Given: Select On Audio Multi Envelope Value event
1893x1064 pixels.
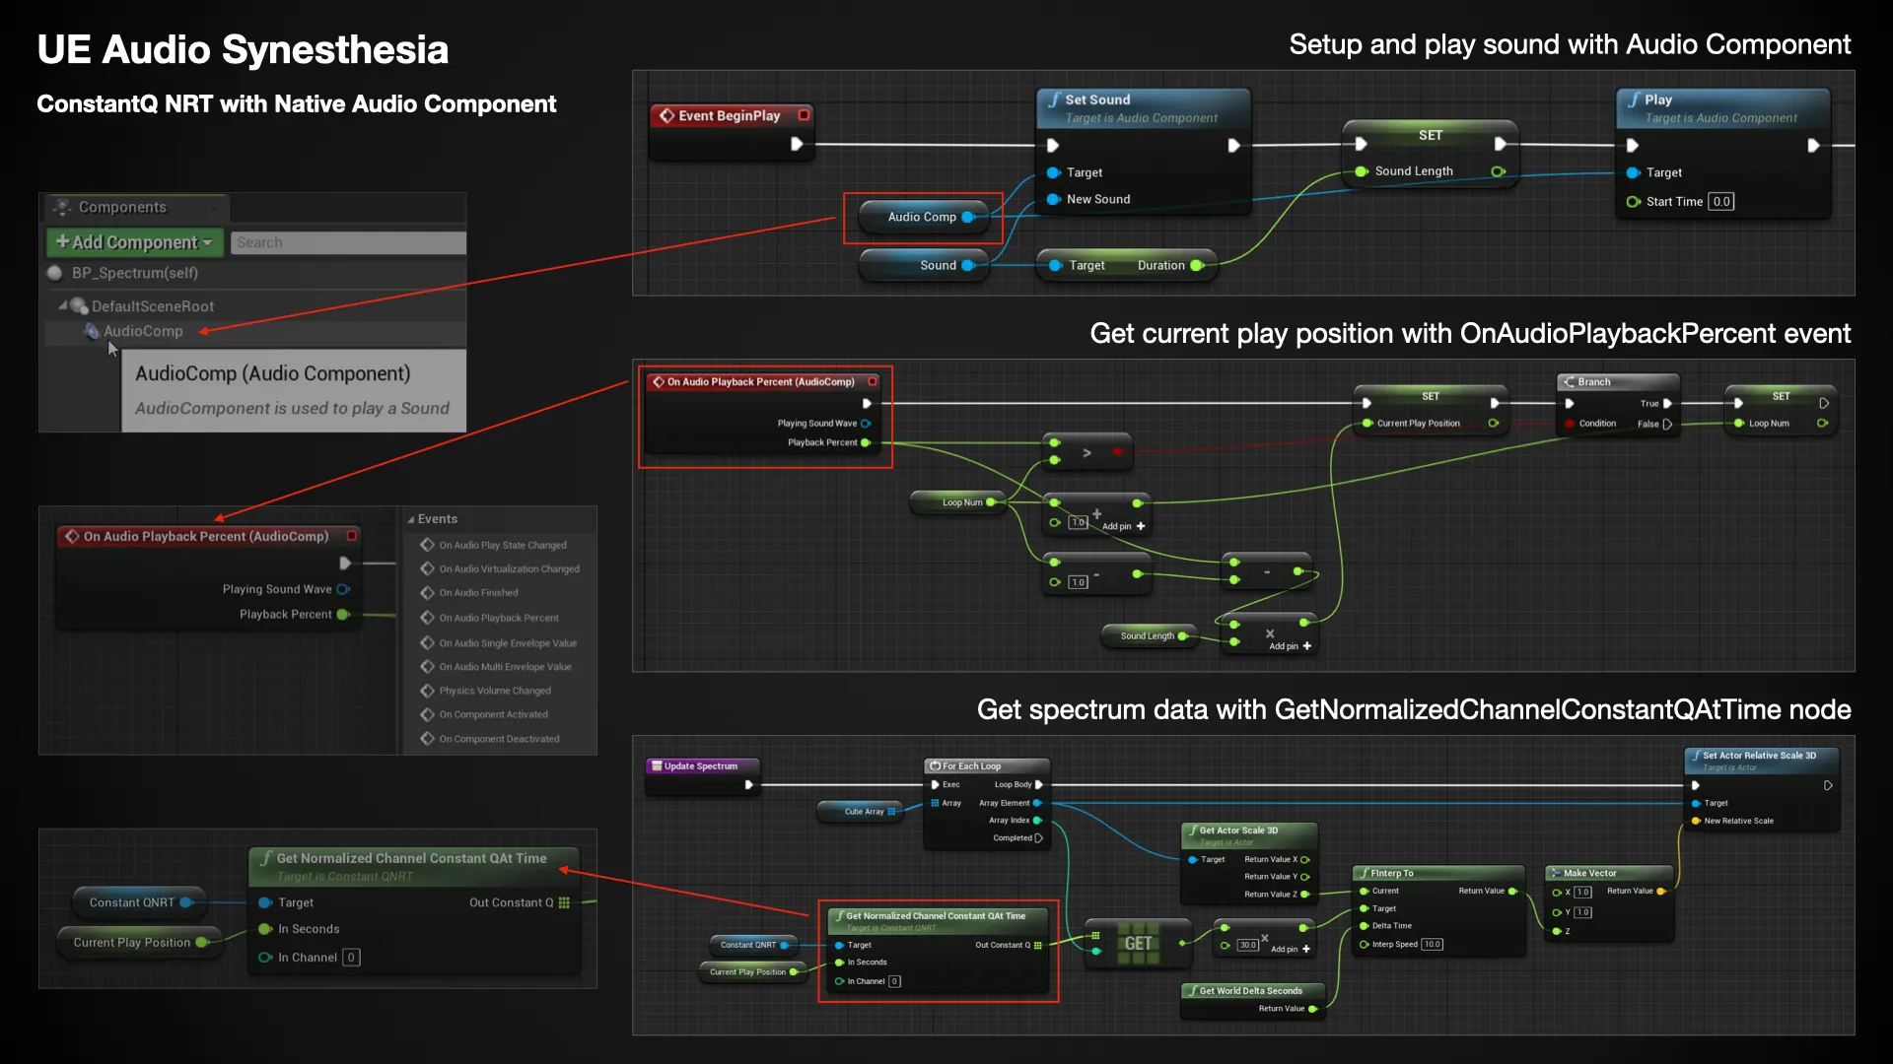Looking at the screenshot, I should point(505,667).
